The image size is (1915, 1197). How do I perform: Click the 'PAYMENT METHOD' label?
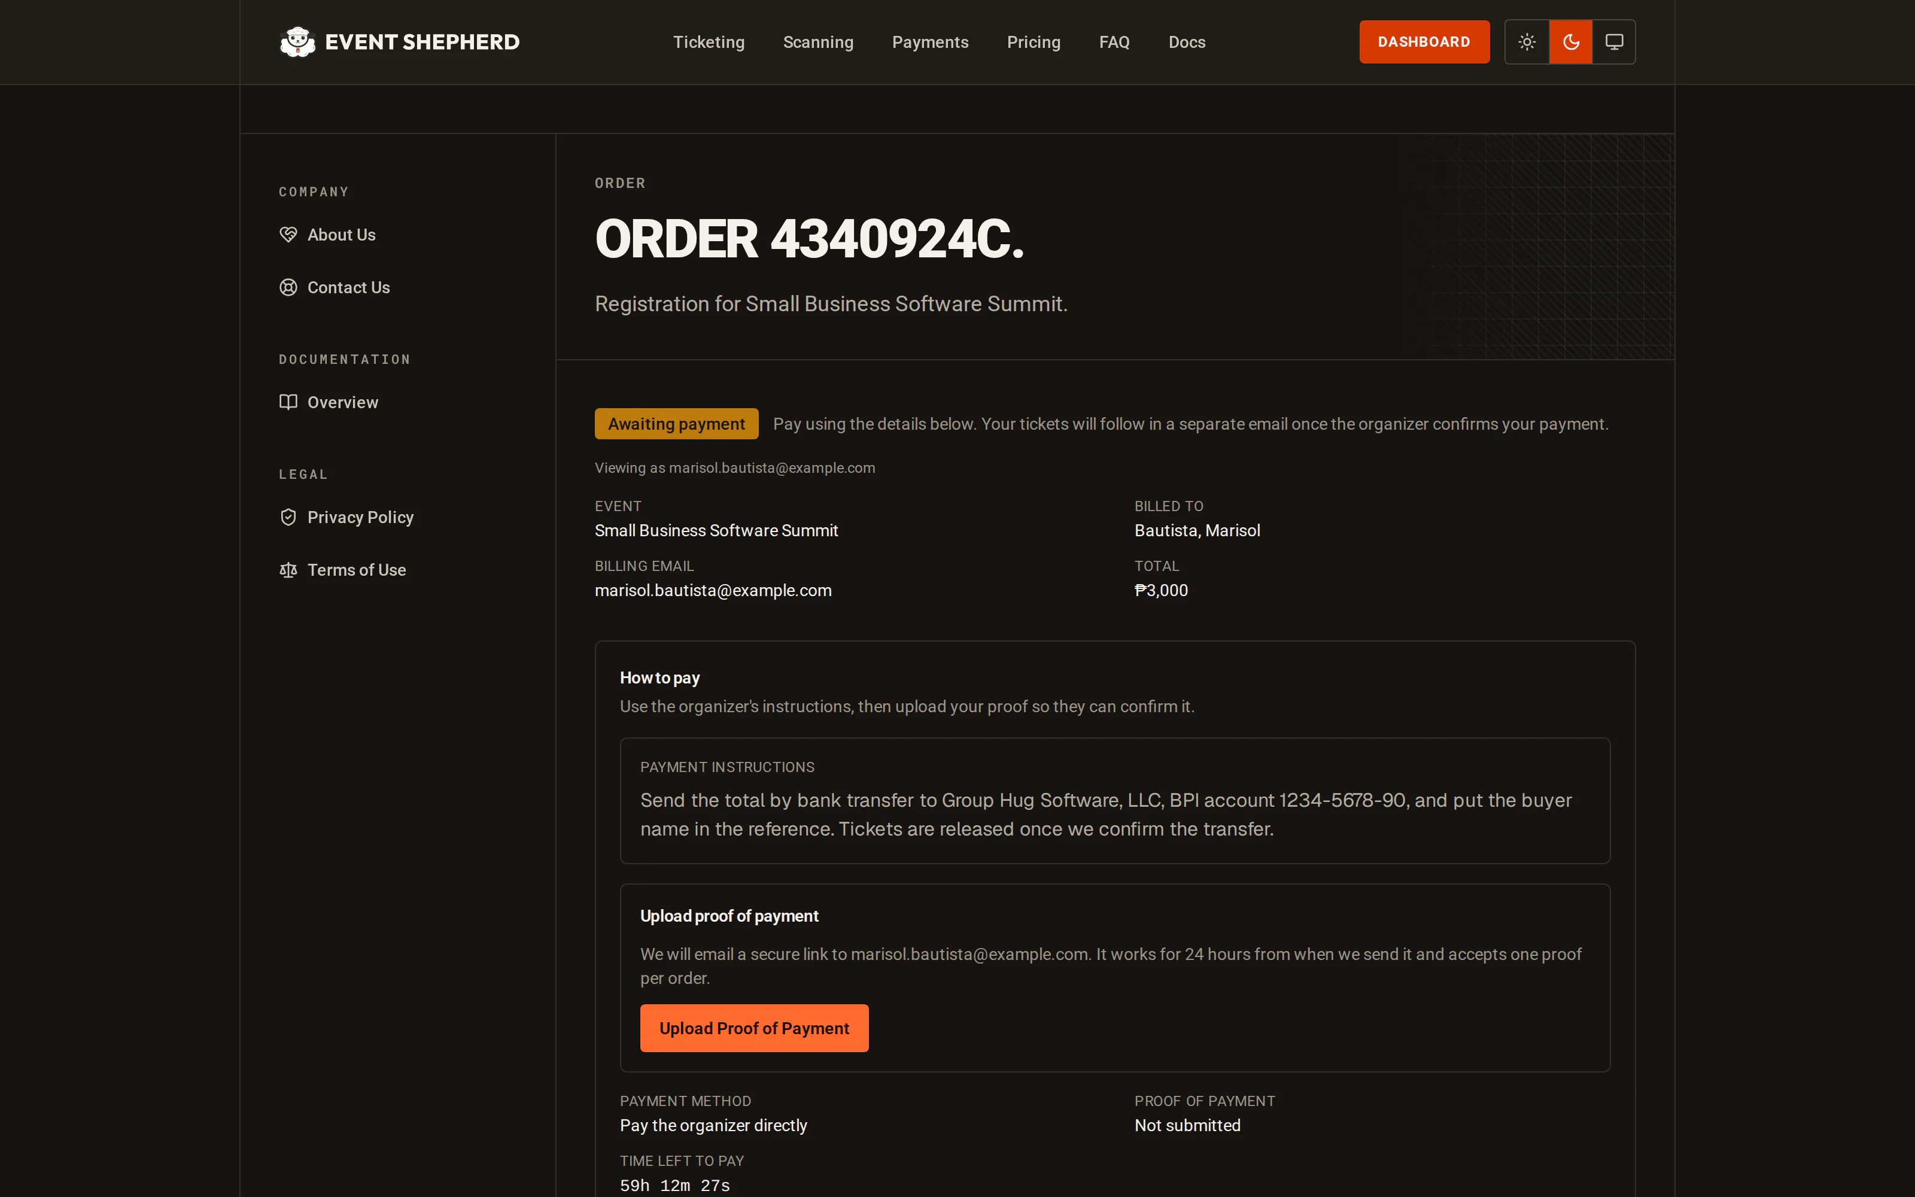[685, 1101]
